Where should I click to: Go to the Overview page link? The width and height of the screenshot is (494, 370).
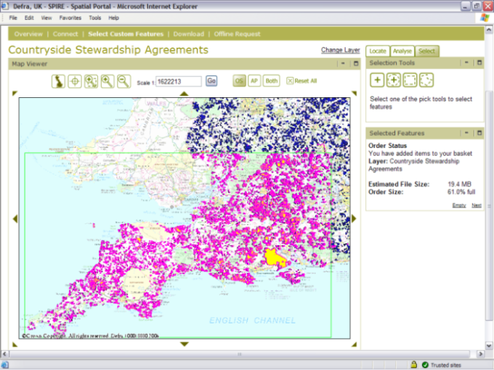tap(28, 34)
